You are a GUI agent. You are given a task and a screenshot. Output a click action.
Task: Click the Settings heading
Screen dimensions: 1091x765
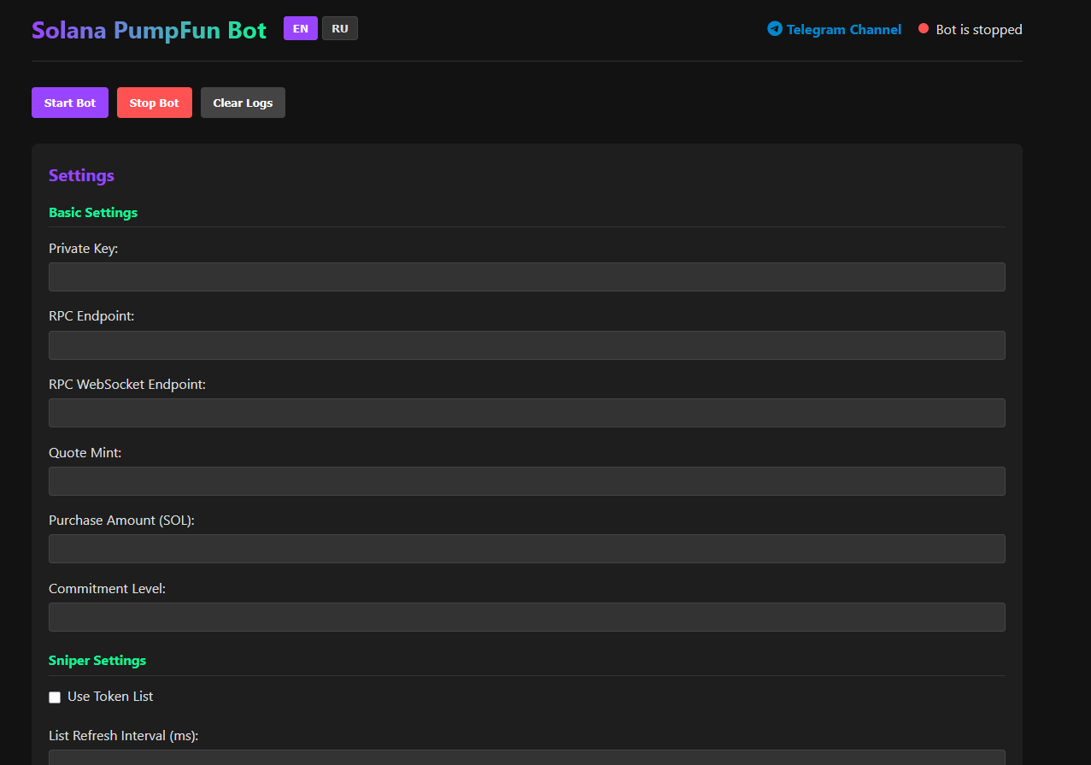coord(81,175)
